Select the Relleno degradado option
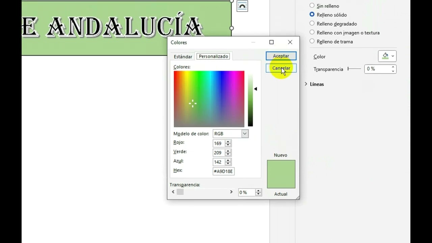Viewport: 432px width, 243px height. pos(333,24)
